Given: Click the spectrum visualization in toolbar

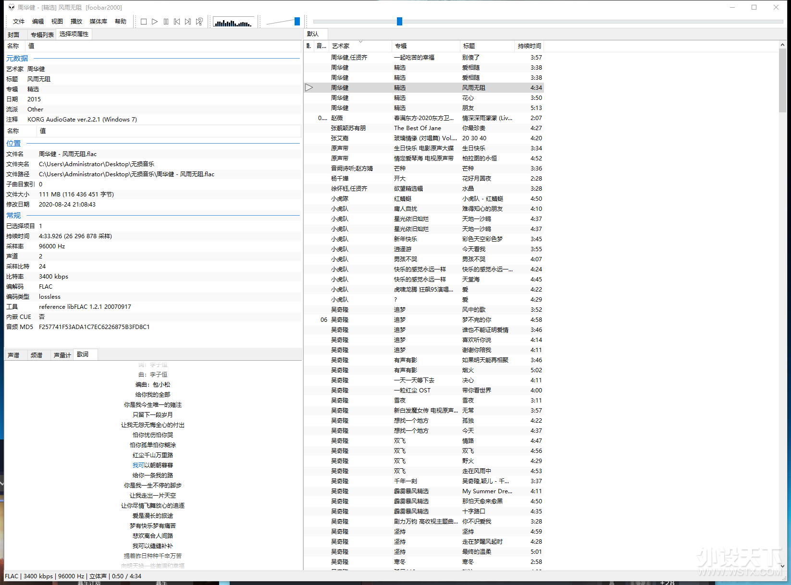Looking at the screenshot, I should click(233, 22).
